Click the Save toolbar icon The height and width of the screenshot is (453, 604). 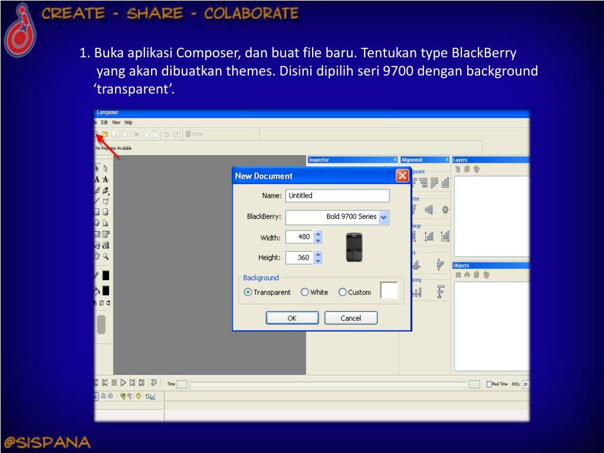(x=114, y=134)
